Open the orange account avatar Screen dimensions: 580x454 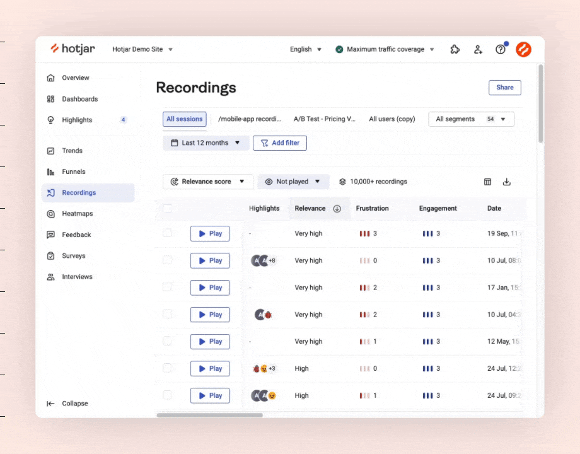523,49
